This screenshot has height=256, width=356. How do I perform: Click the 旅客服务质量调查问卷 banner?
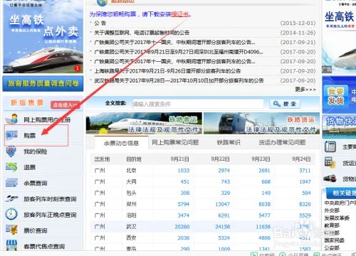tap(43, 83)
